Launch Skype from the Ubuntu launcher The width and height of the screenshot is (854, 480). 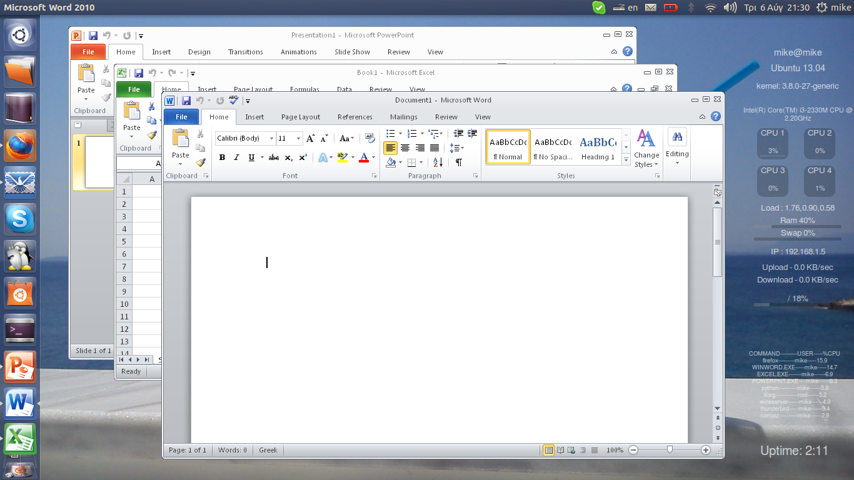point(21,219)
